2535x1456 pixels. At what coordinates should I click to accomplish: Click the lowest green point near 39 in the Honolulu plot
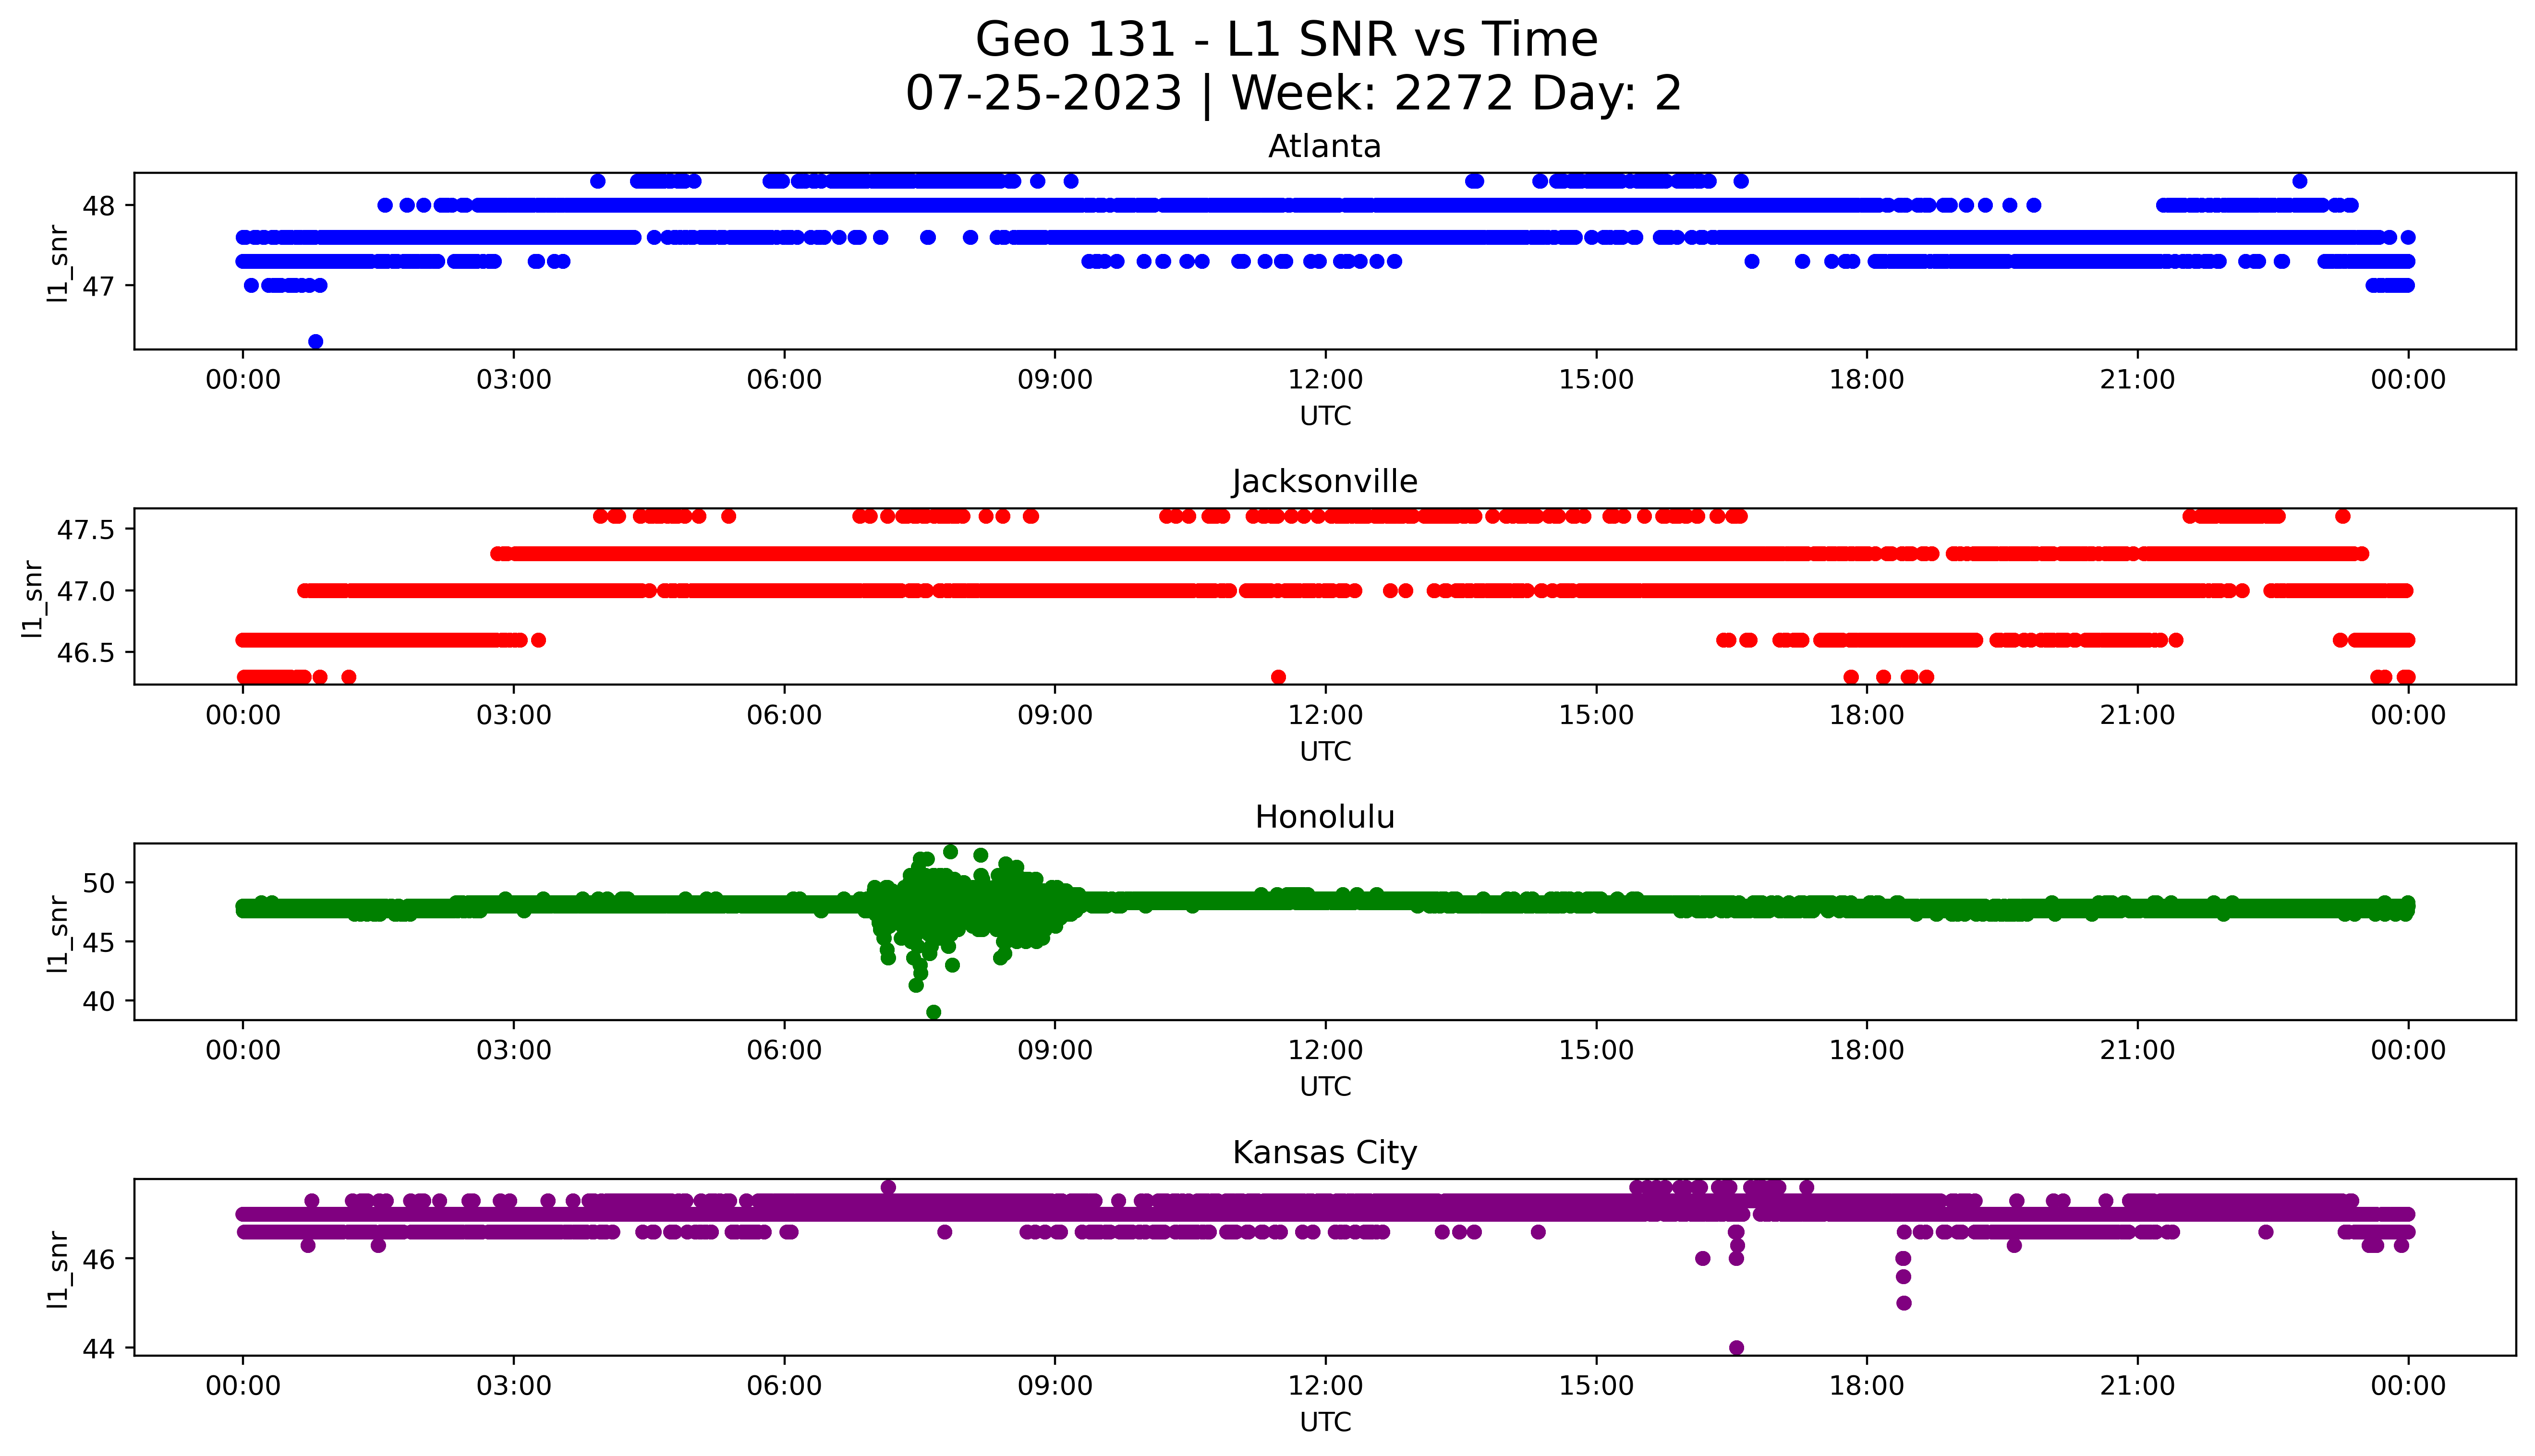934,1012
